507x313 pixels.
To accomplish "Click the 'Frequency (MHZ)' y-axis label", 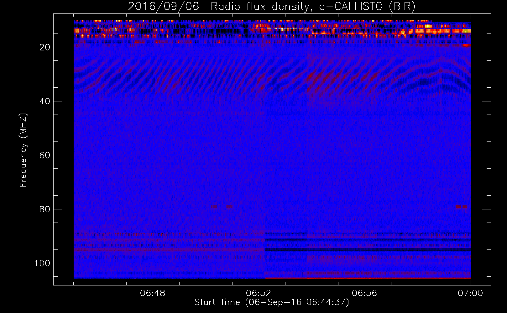I will [x=24, y=150].
